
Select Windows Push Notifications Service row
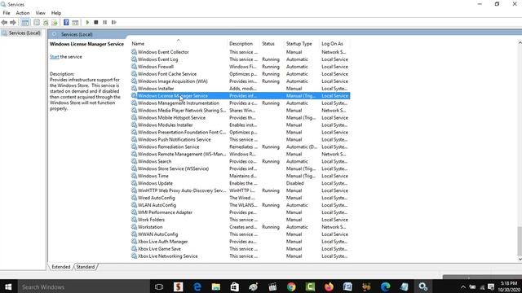(x=240, y=140)
